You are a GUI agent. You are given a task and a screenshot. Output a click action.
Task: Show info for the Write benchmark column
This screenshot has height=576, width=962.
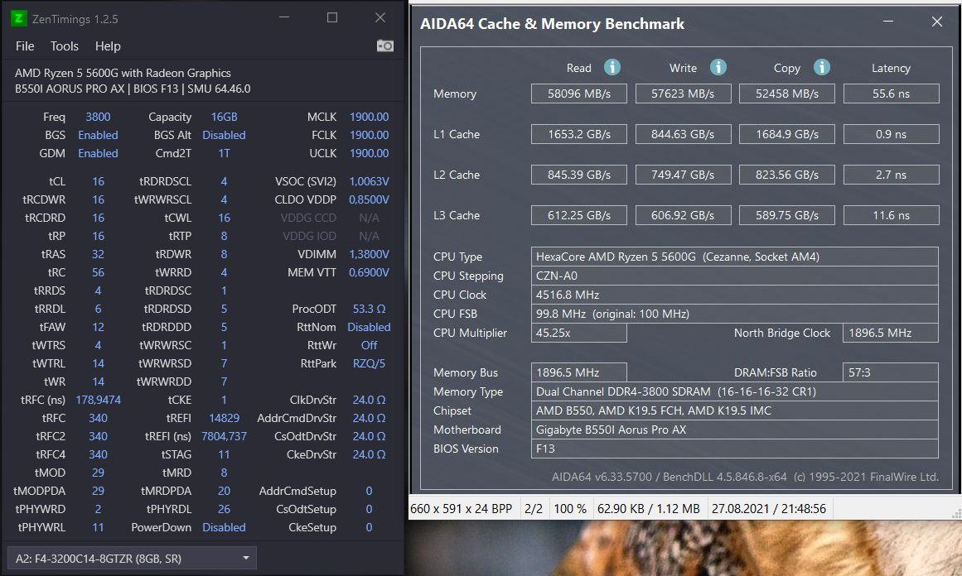[x=718, y=67]
